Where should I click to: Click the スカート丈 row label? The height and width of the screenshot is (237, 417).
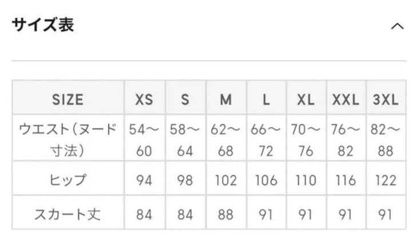(x=68, y=215)
